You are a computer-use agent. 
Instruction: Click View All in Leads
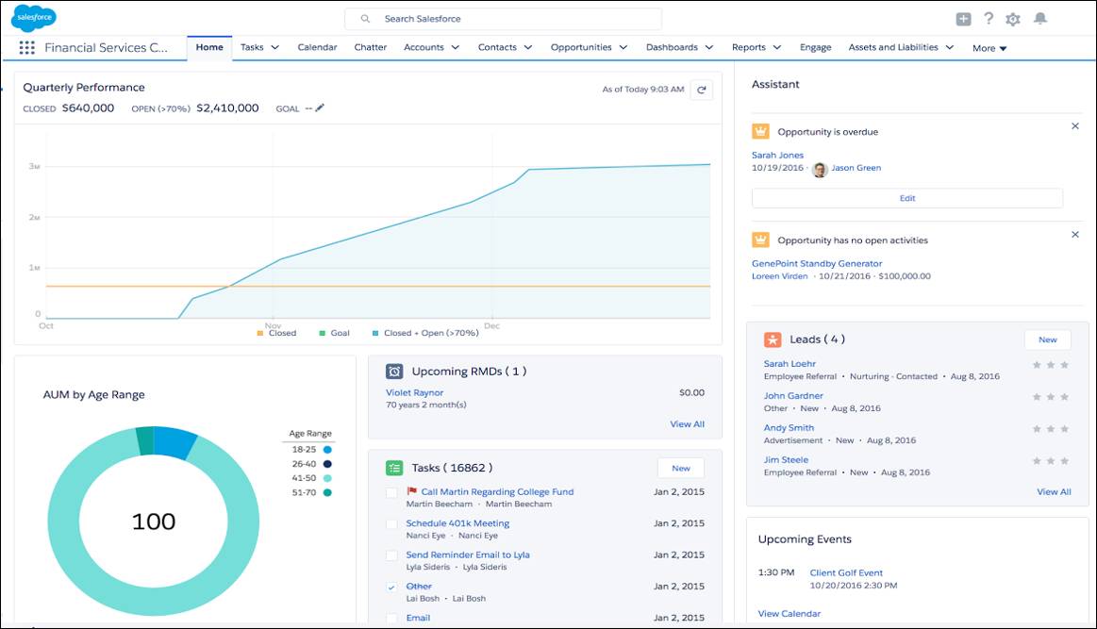[x=1054, y=492]
